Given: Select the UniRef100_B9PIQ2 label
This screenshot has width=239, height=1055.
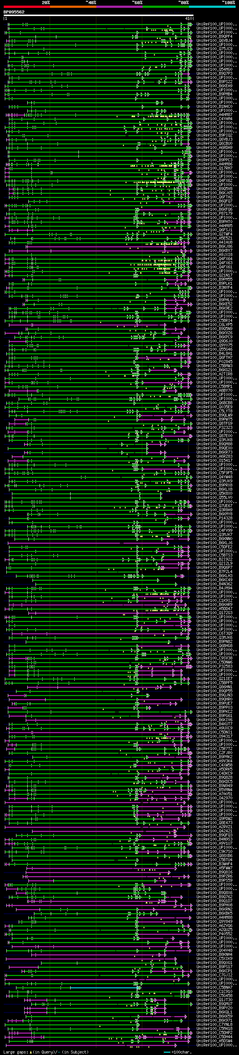Looking at the screenshot, I should coord(214,135).
